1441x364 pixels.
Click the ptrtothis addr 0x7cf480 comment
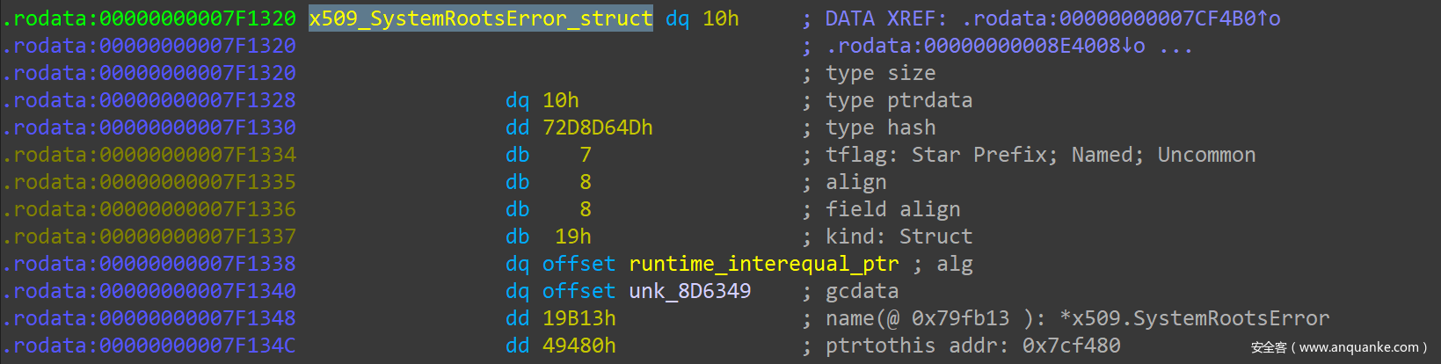tap(972, 346)
